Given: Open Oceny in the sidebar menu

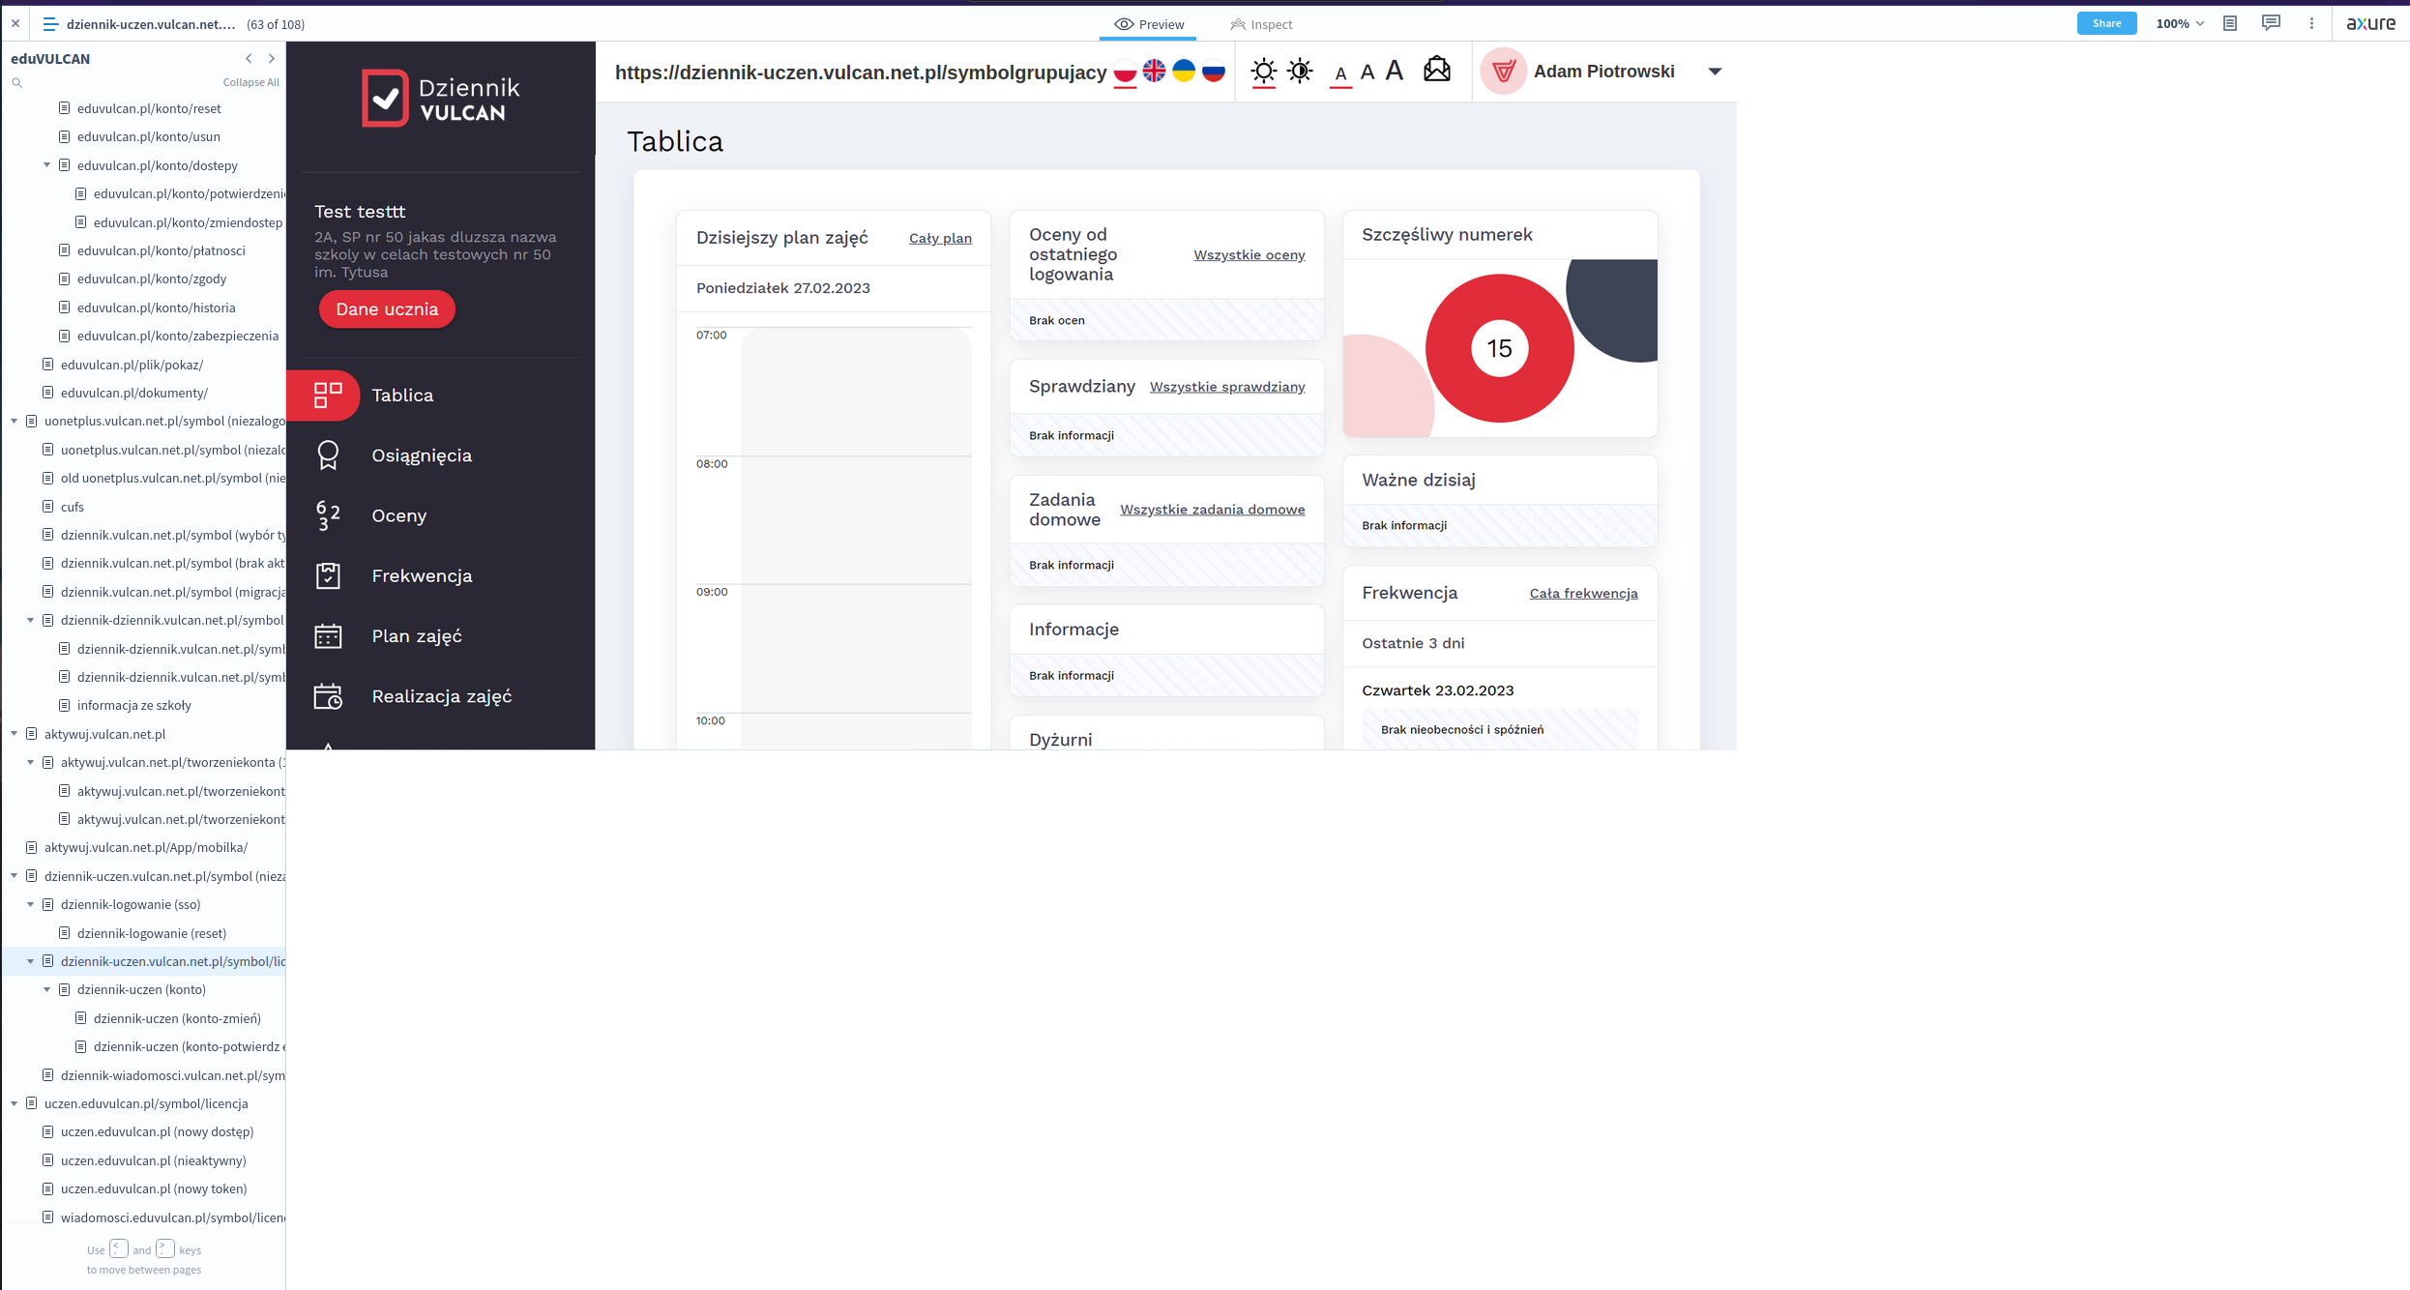Looking at the screenshot, I should tap(398, 515).
